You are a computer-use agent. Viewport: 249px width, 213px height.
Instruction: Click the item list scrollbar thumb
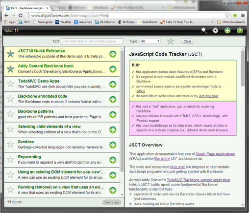point(122,111)
